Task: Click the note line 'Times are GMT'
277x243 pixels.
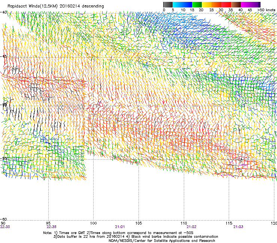Action: click(x=72, y=233)
